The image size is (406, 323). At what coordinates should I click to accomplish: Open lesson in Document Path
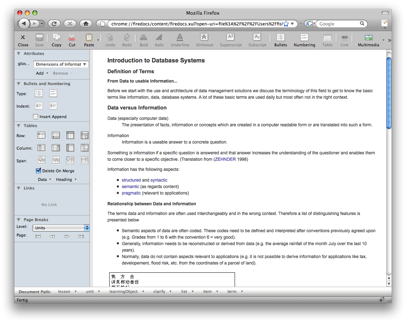[67, 291]
